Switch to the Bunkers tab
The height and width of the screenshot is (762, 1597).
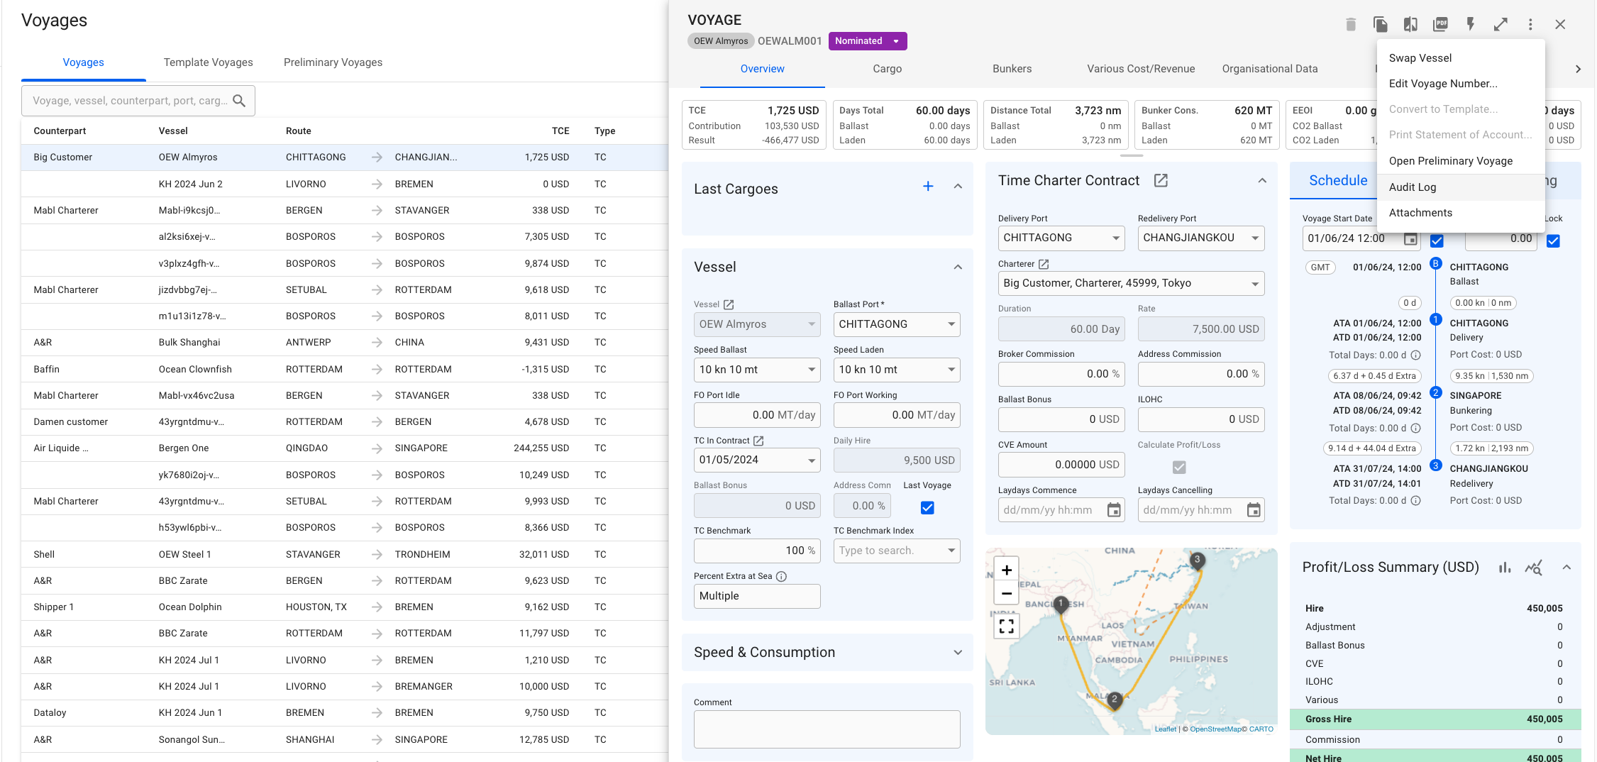coord(1012,69)
